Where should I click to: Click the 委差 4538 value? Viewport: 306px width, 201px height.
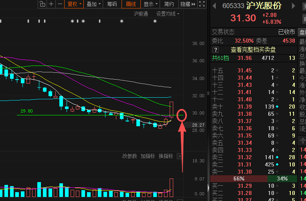point(289,41)
